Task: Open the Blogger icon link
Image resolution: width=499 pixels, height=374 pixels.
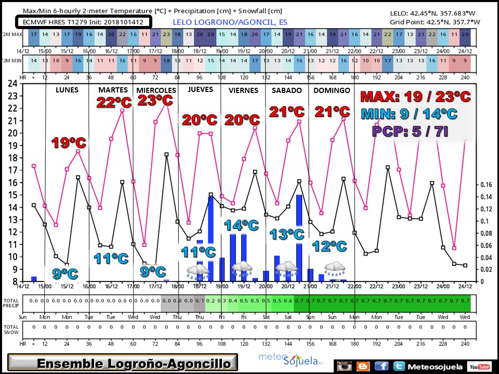Action: tap(363, 366)
